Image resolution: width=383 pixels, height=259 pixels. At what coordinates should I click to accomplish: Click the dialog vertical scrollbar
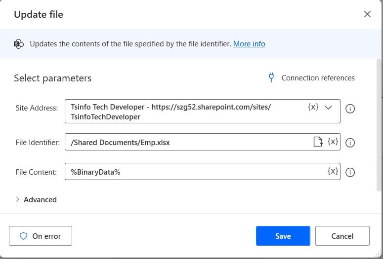379,124
